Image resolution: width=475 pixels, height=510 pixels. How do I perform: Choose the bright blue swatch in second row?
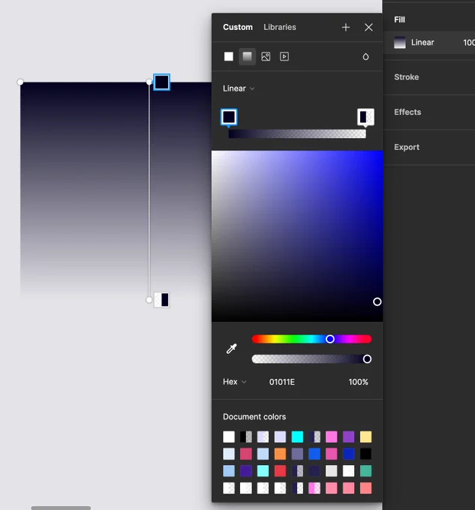click(314, 454)
